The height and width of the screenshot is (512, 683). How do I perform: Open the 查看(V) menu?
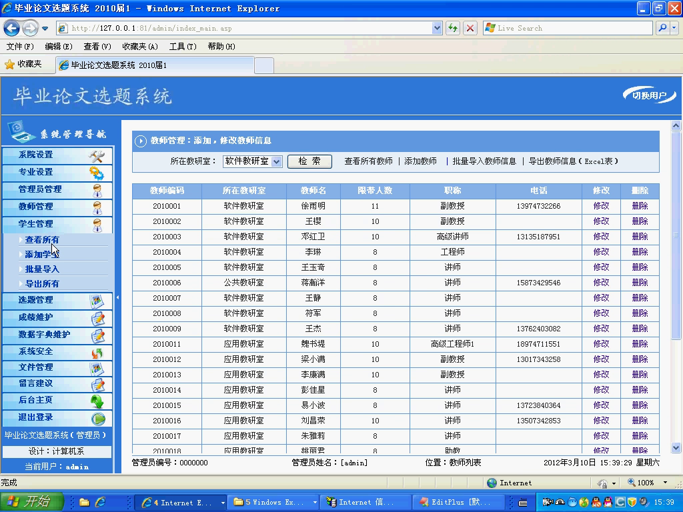click(97, 46)
